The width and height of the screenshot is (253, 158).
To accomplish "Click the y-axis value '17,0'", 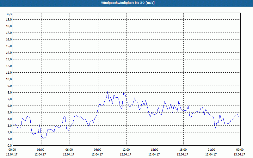I will [x=9, y=33].
